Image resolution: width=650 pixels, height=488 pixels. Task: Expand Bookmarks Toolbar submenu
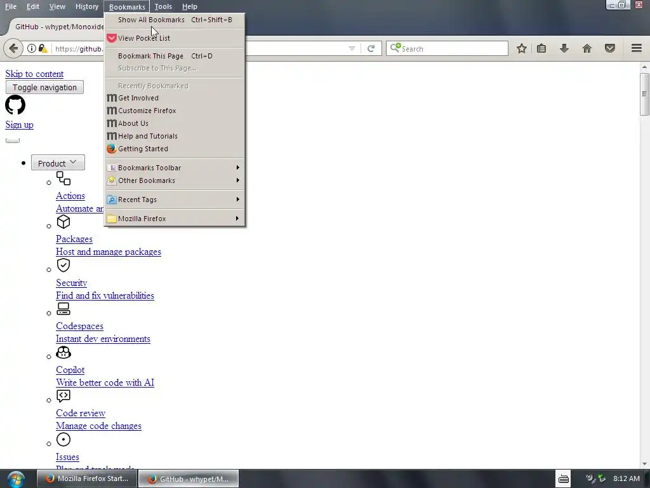[x=175, y=168]
